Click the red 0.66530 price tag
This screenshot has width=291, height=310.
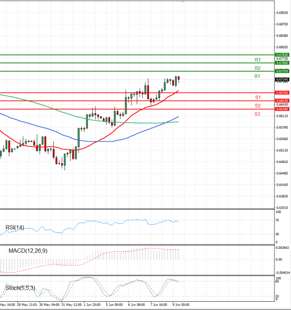click(x=282, y=100)
